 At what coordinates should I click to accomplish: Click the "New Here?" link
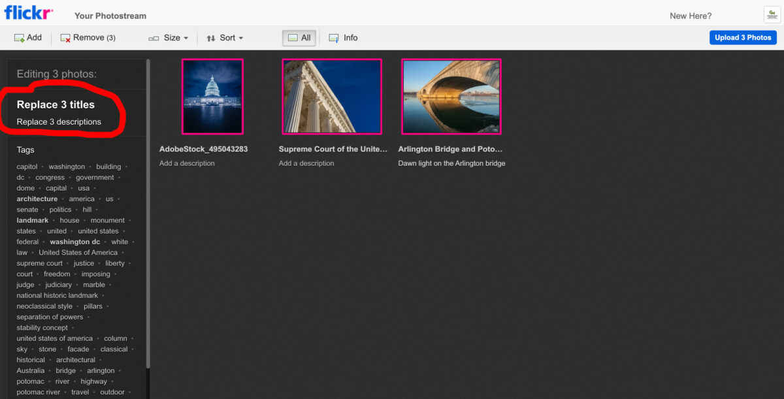(x=690, y=15)
